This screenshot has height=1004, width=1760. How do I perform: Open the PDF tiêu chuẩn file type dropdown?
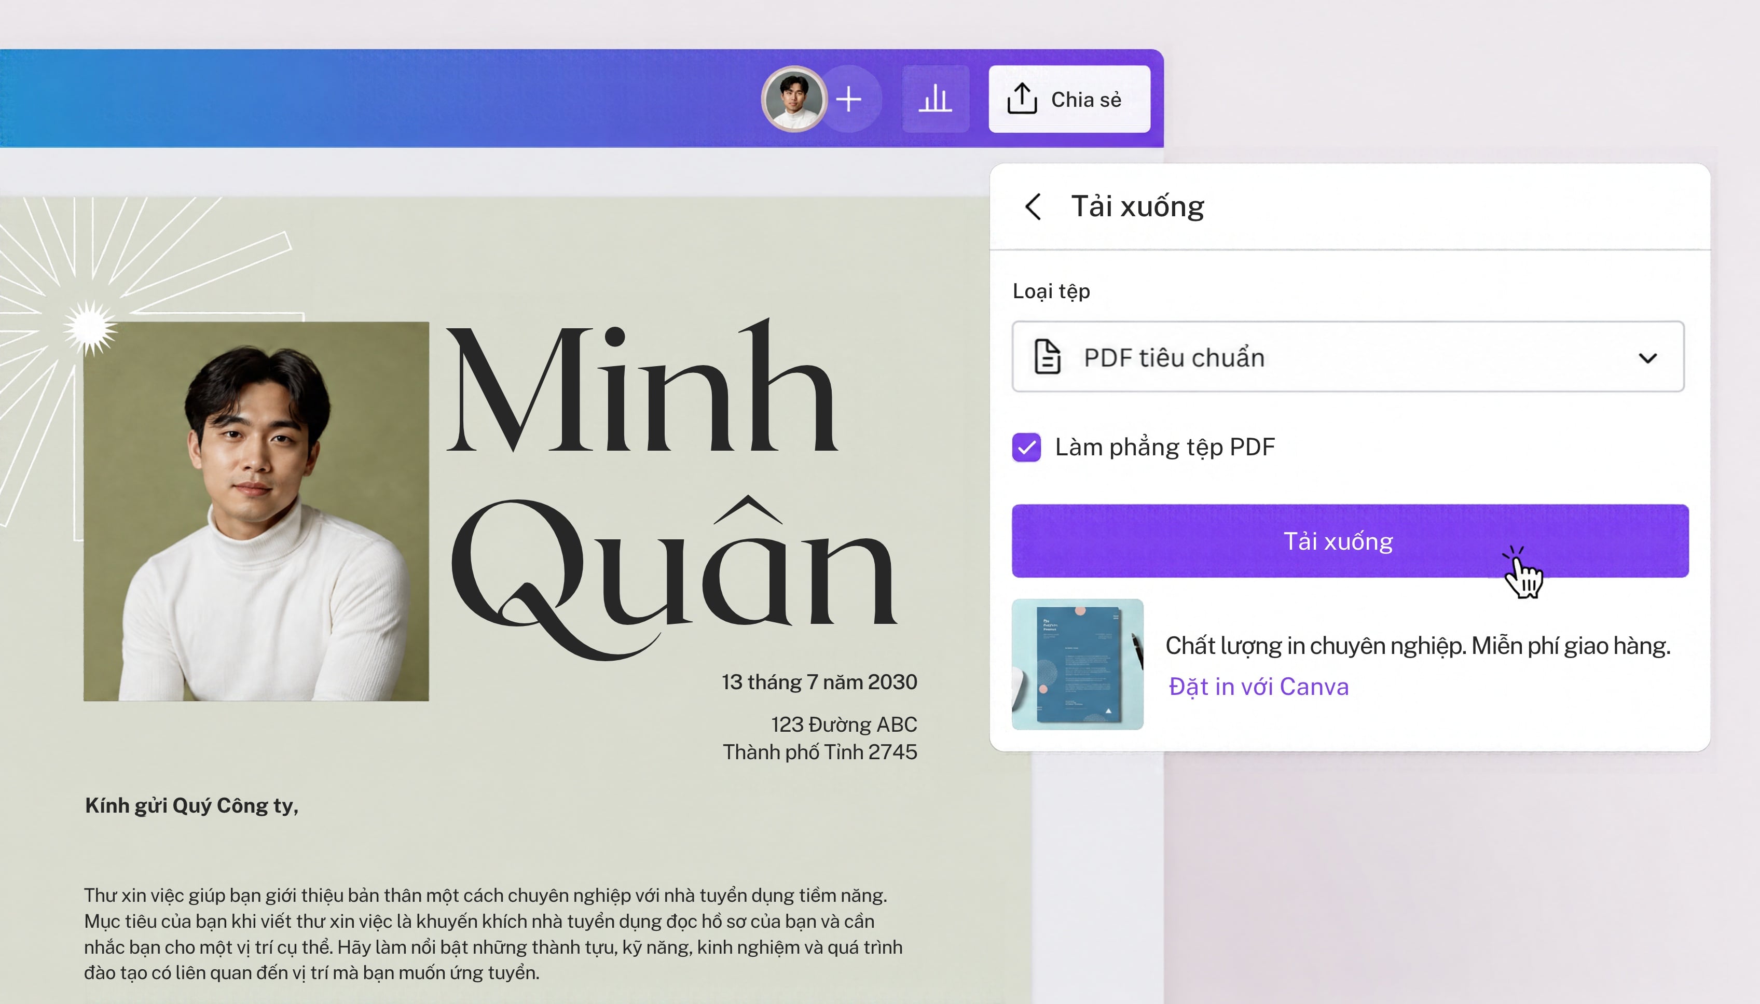point(1347,356)
